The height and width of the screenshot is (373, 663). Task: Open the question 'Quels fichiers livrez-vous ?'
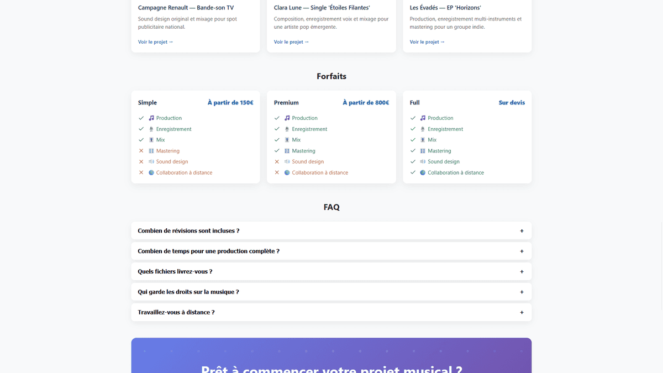331,272
